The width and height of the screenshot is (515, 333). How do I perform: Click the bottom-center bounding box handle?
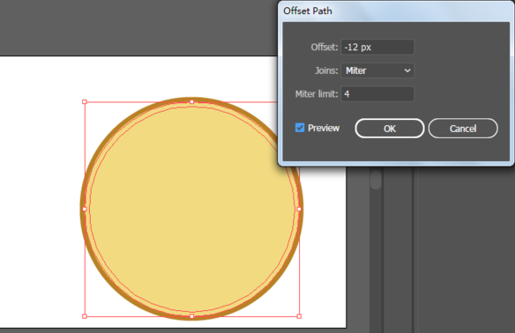point(192,316)
